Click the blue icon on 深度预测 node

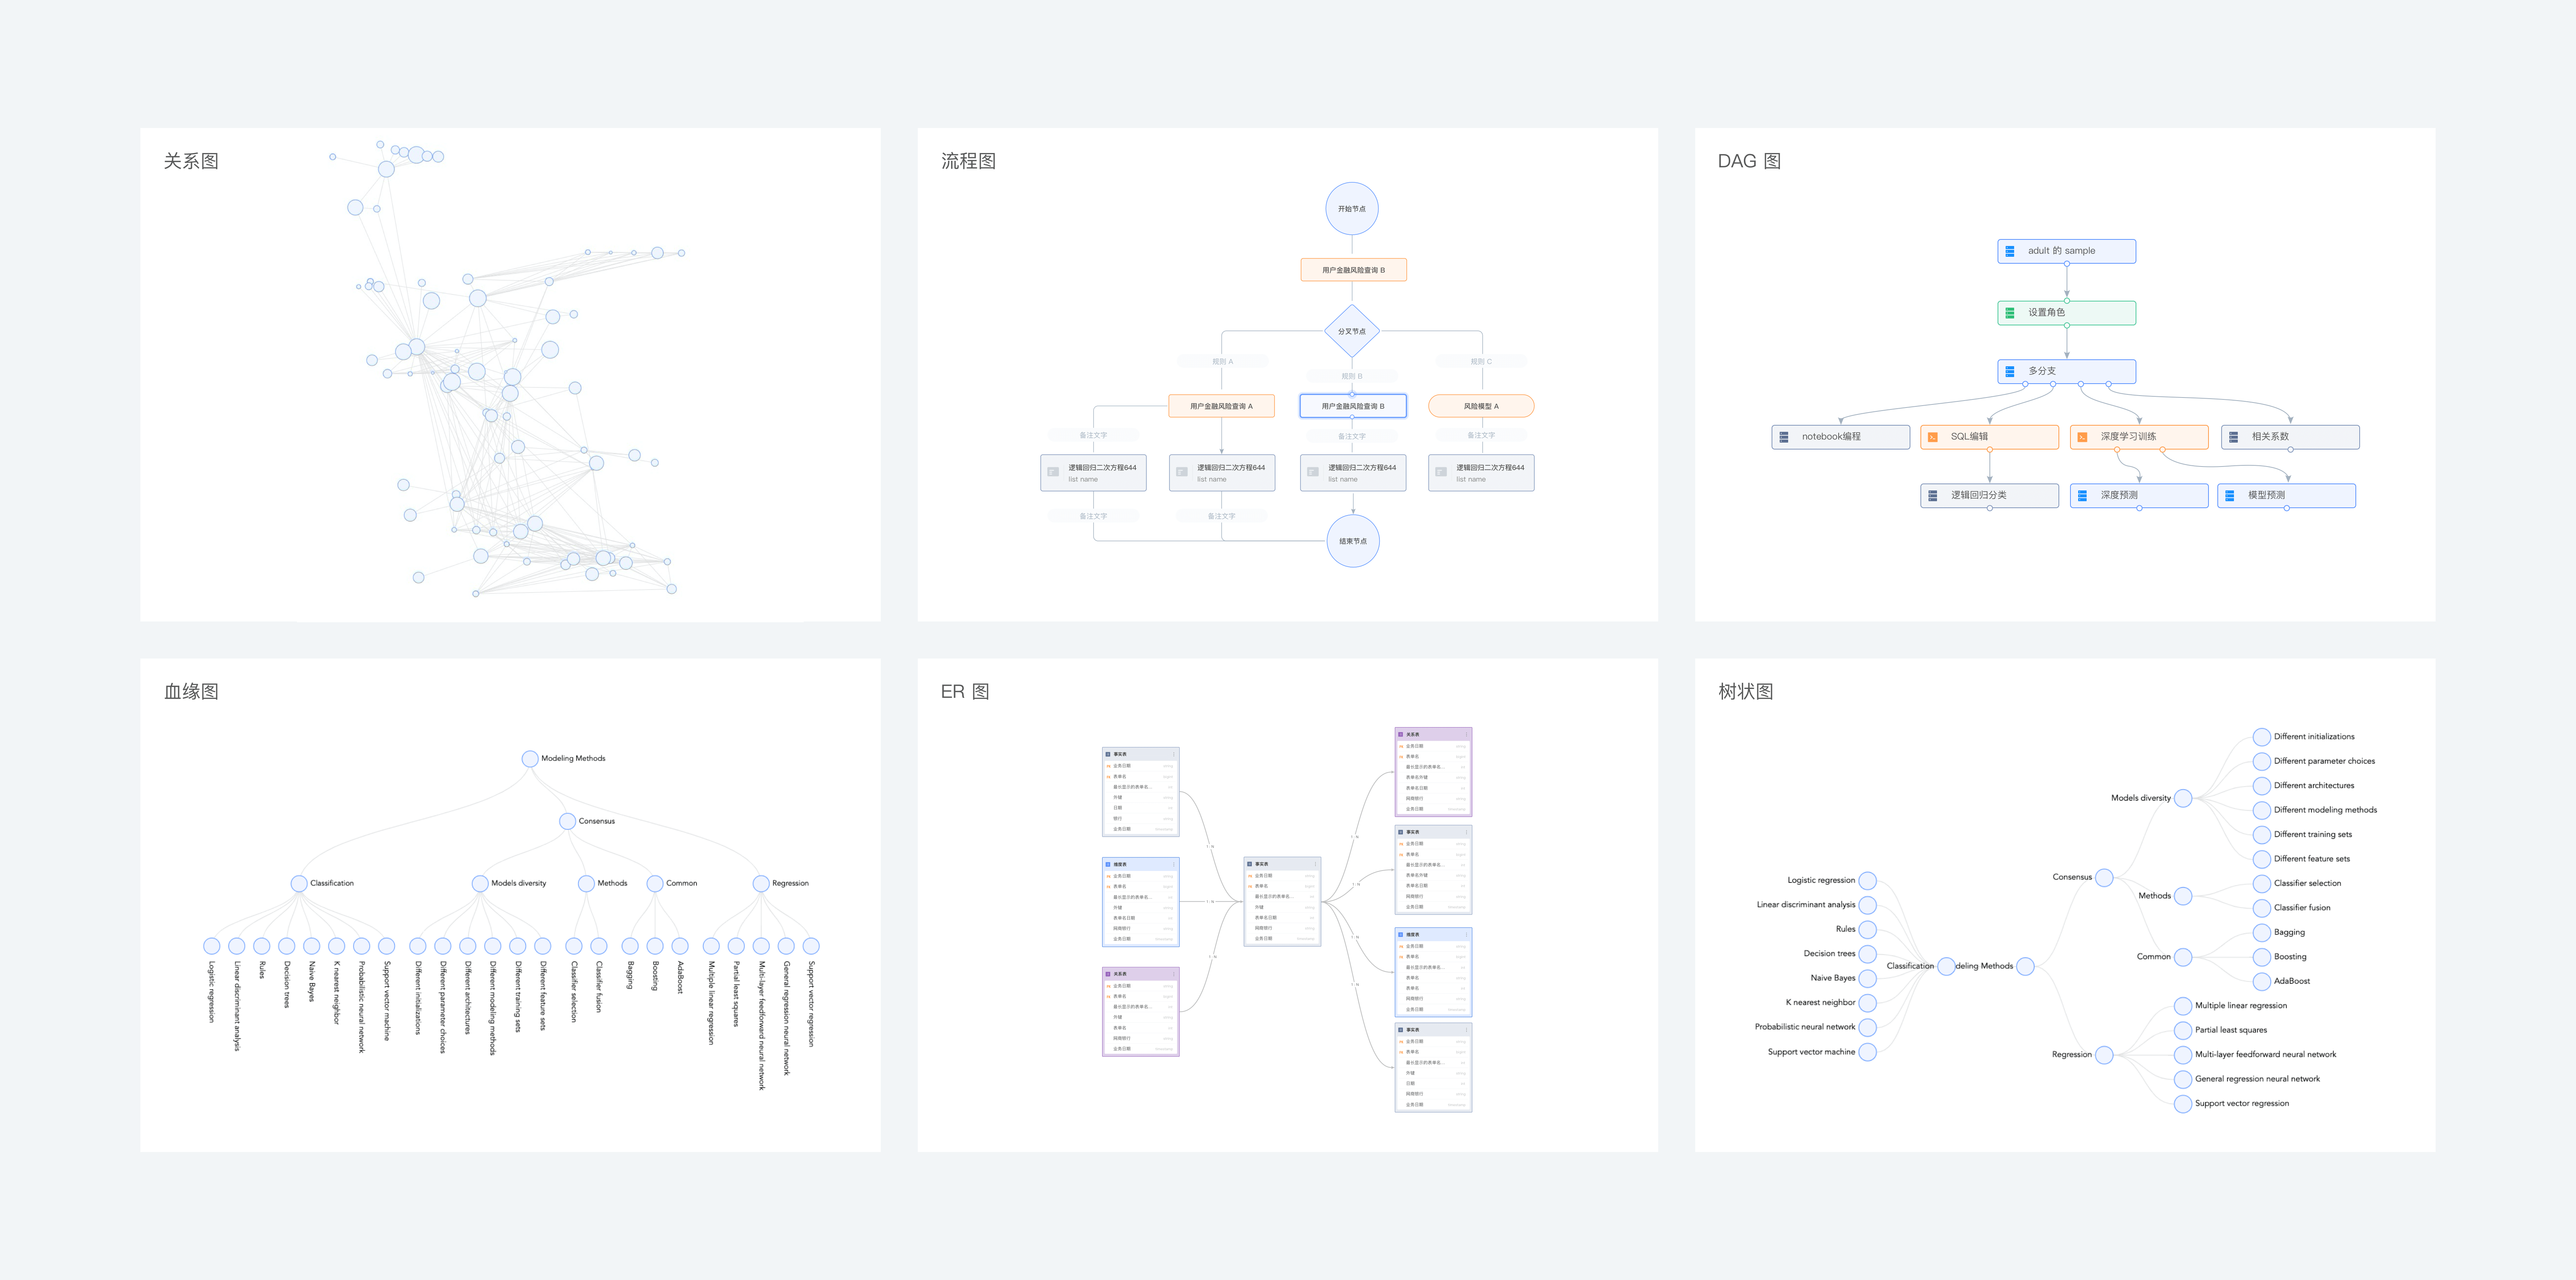tap(2082, 495)
